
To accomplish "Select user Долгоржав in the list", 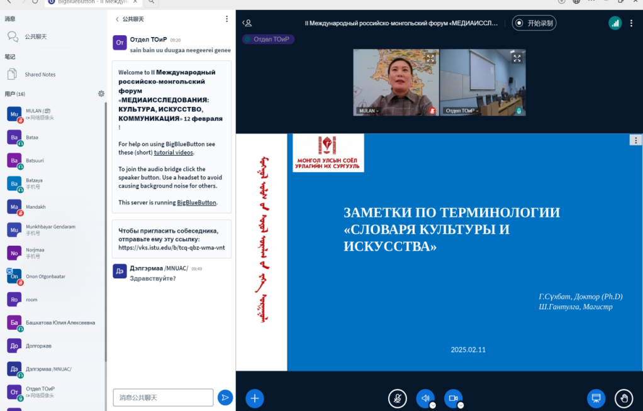I will pos(53,346).
